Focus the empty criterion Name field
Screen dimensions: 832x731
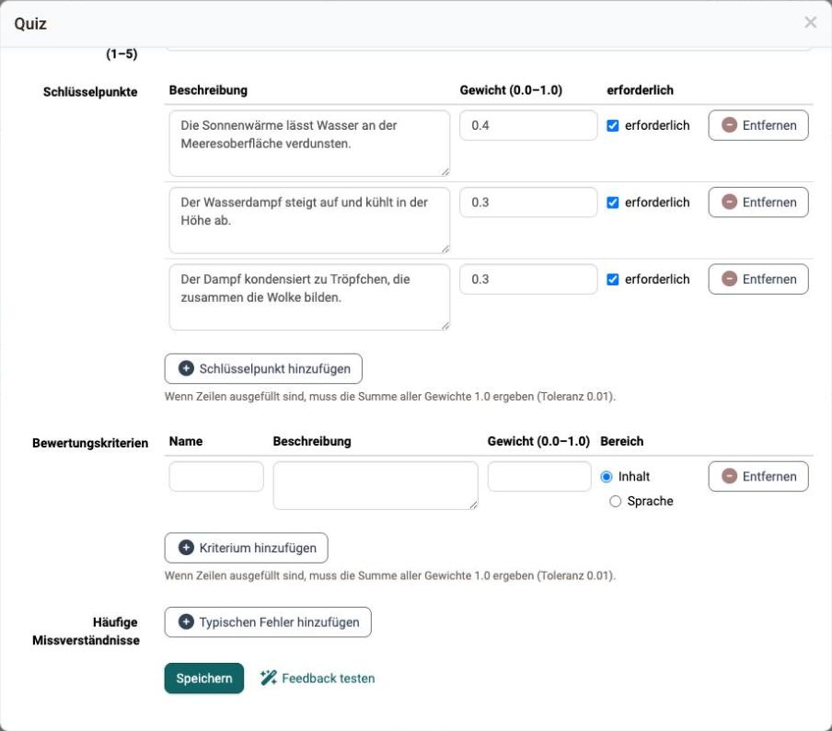(x=216, y=476)
